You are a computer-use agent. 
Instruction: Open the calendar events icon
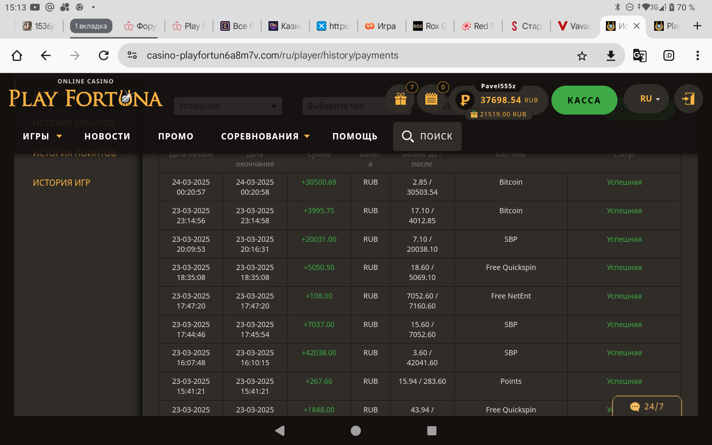431,99
